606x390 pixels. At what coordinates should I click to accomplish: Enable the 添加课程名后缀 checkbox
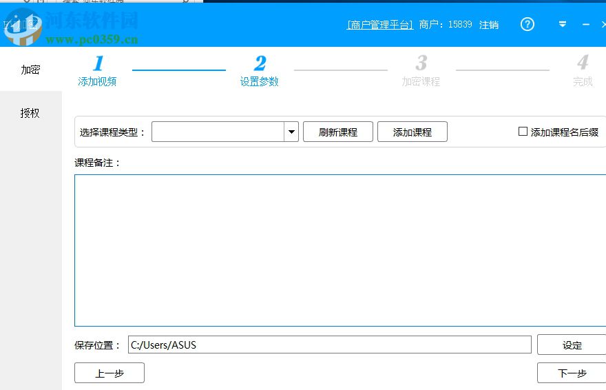[523, 132]
